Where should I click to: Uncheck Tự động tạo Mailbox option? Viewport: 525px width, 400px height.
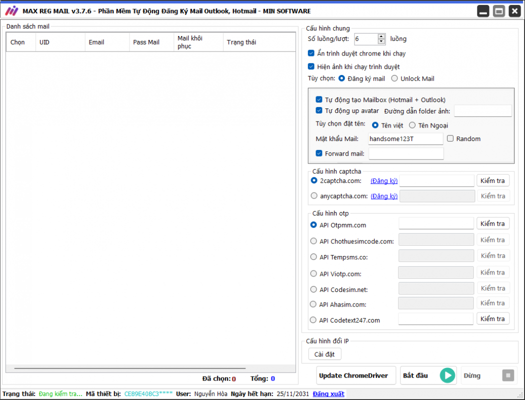pos(318,99)
